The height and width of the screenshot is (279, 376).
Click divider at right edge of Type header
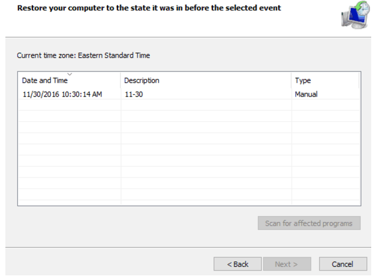tap(359, 80)
